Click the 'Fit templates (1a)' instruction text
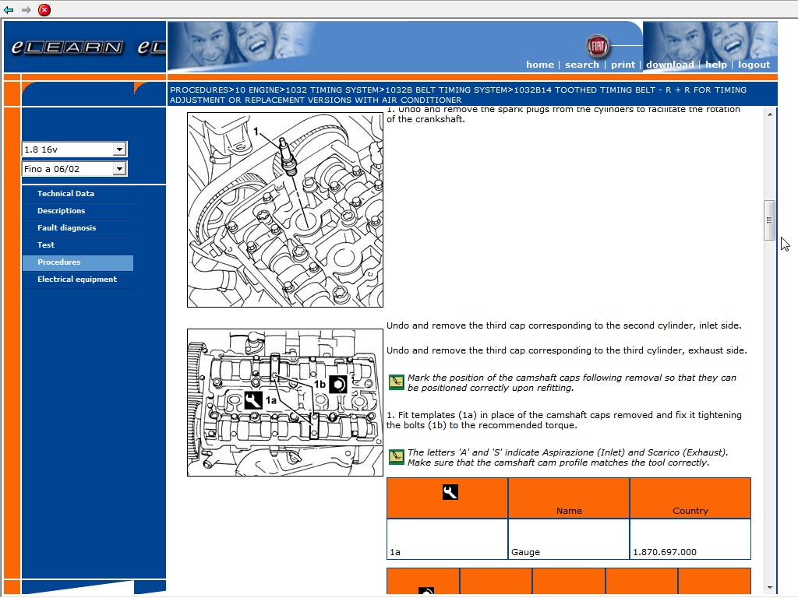The image size is (798, 598). 564,420
